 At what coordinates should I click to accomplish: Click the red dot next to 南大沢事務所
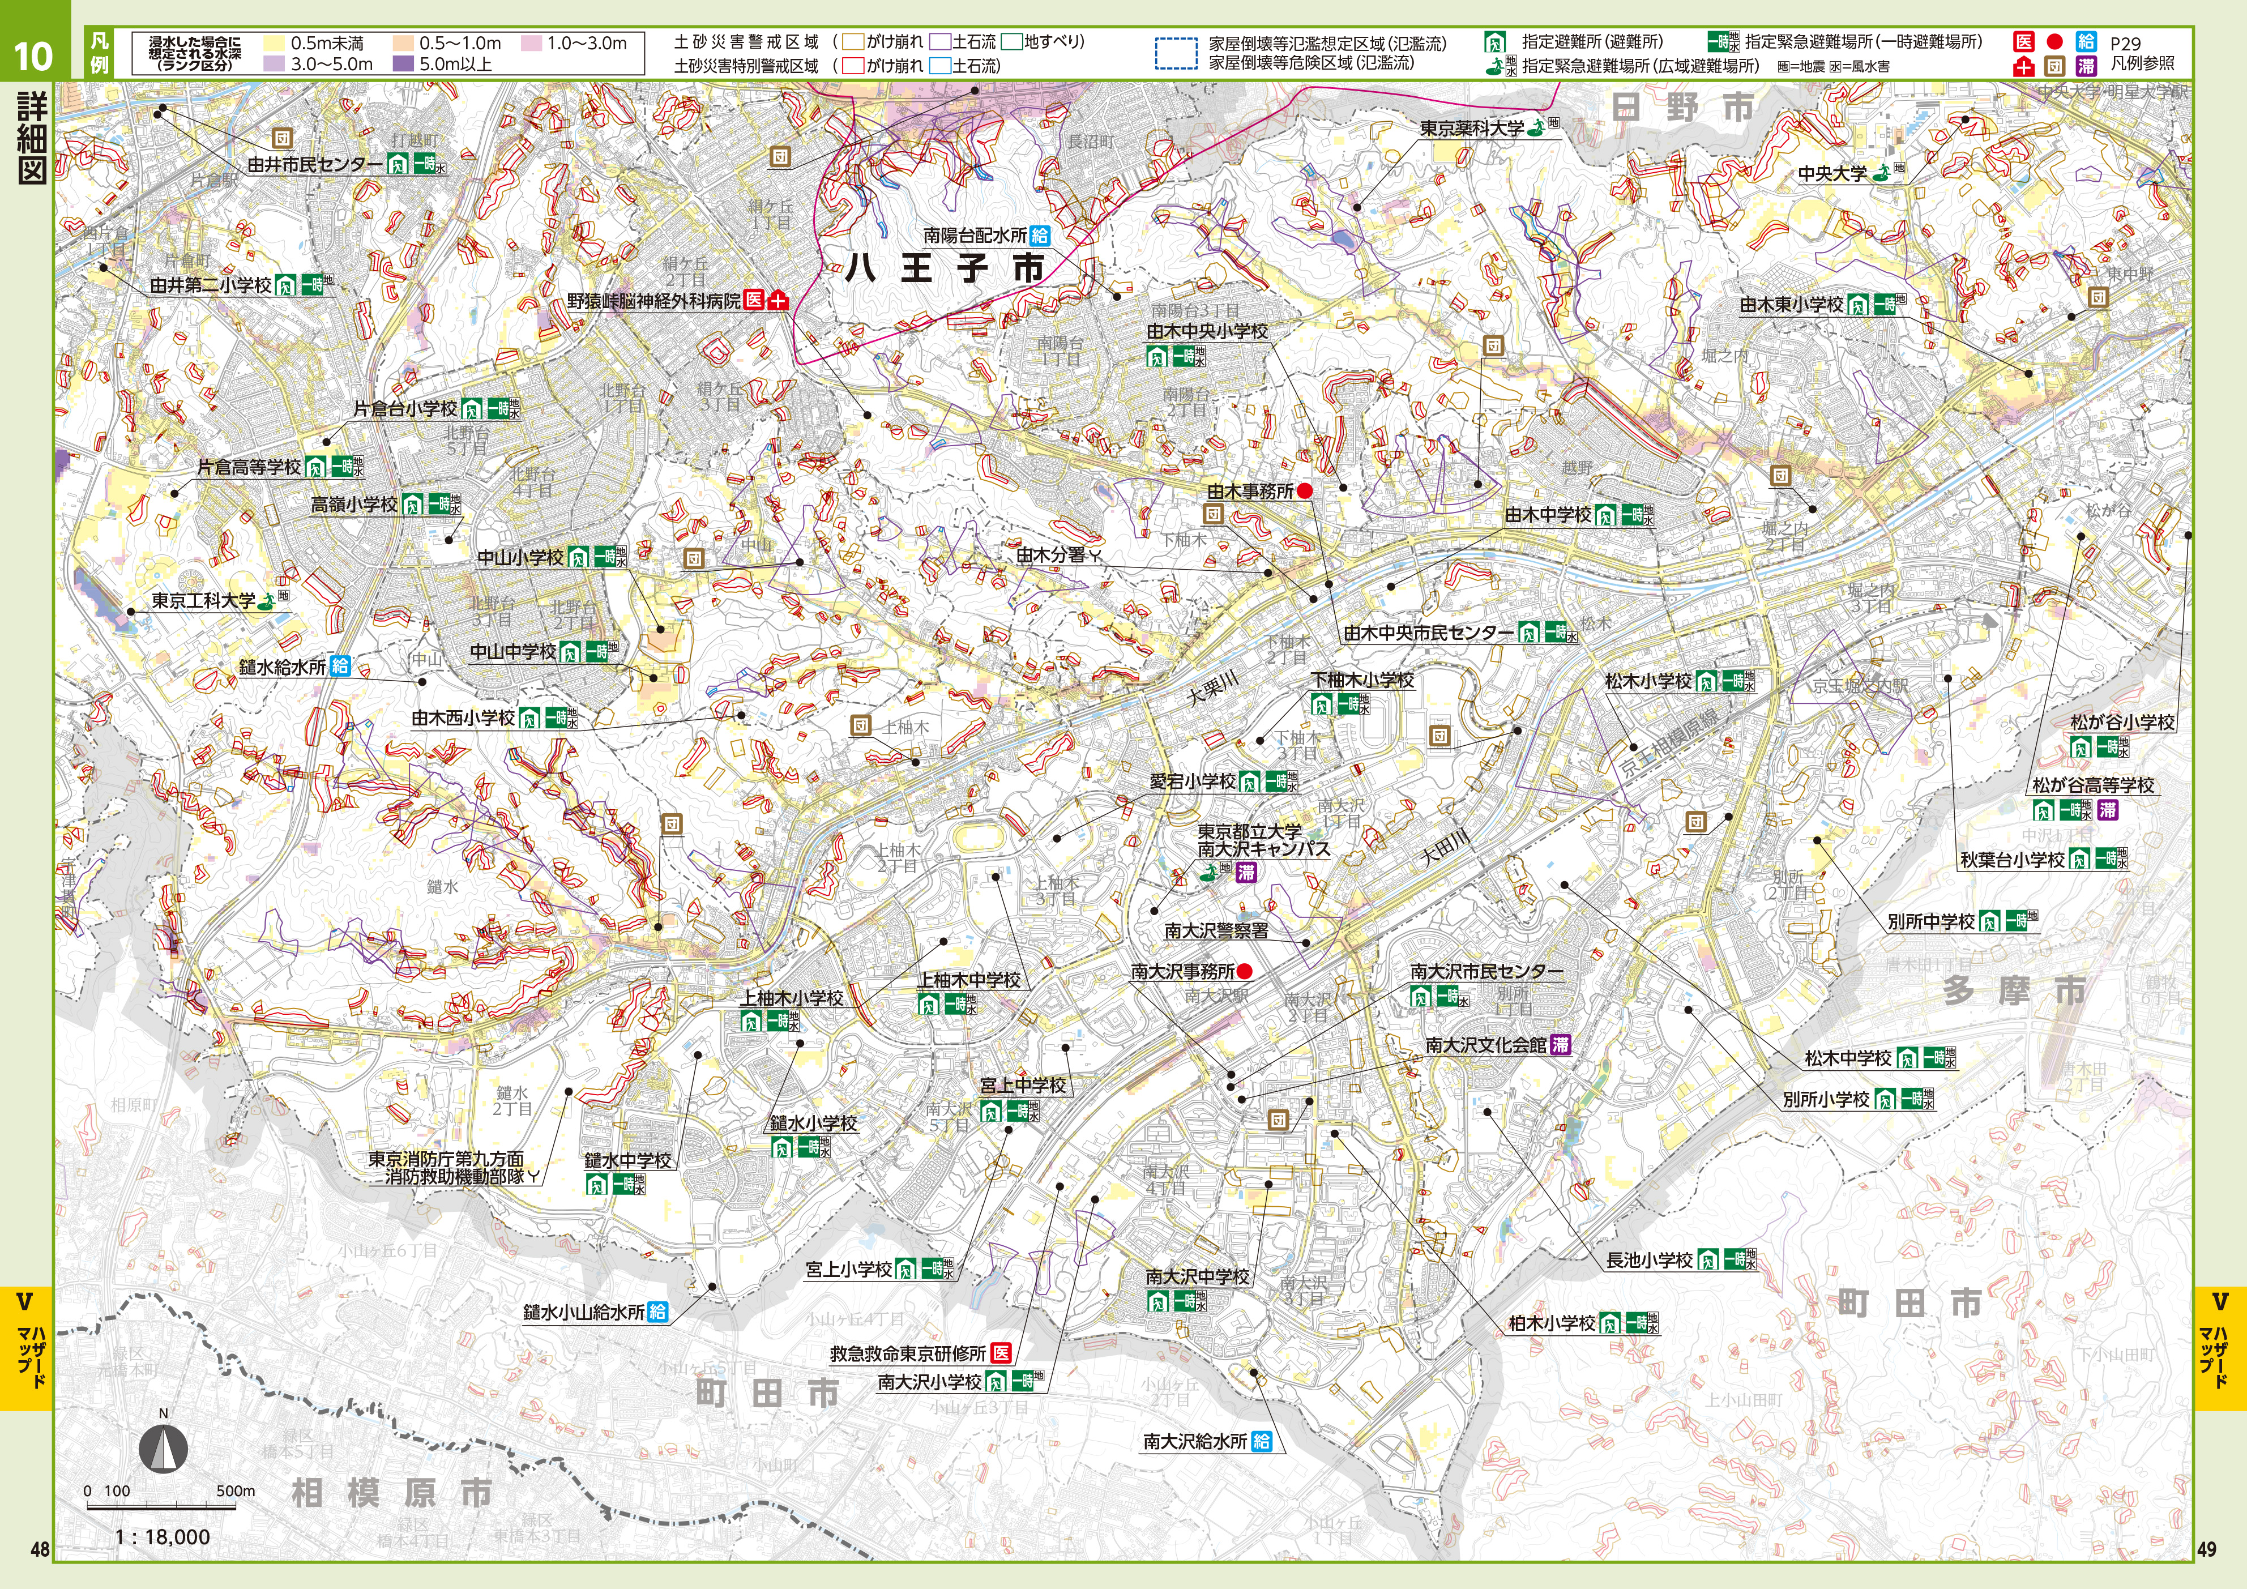click(x=1244, y=972)
